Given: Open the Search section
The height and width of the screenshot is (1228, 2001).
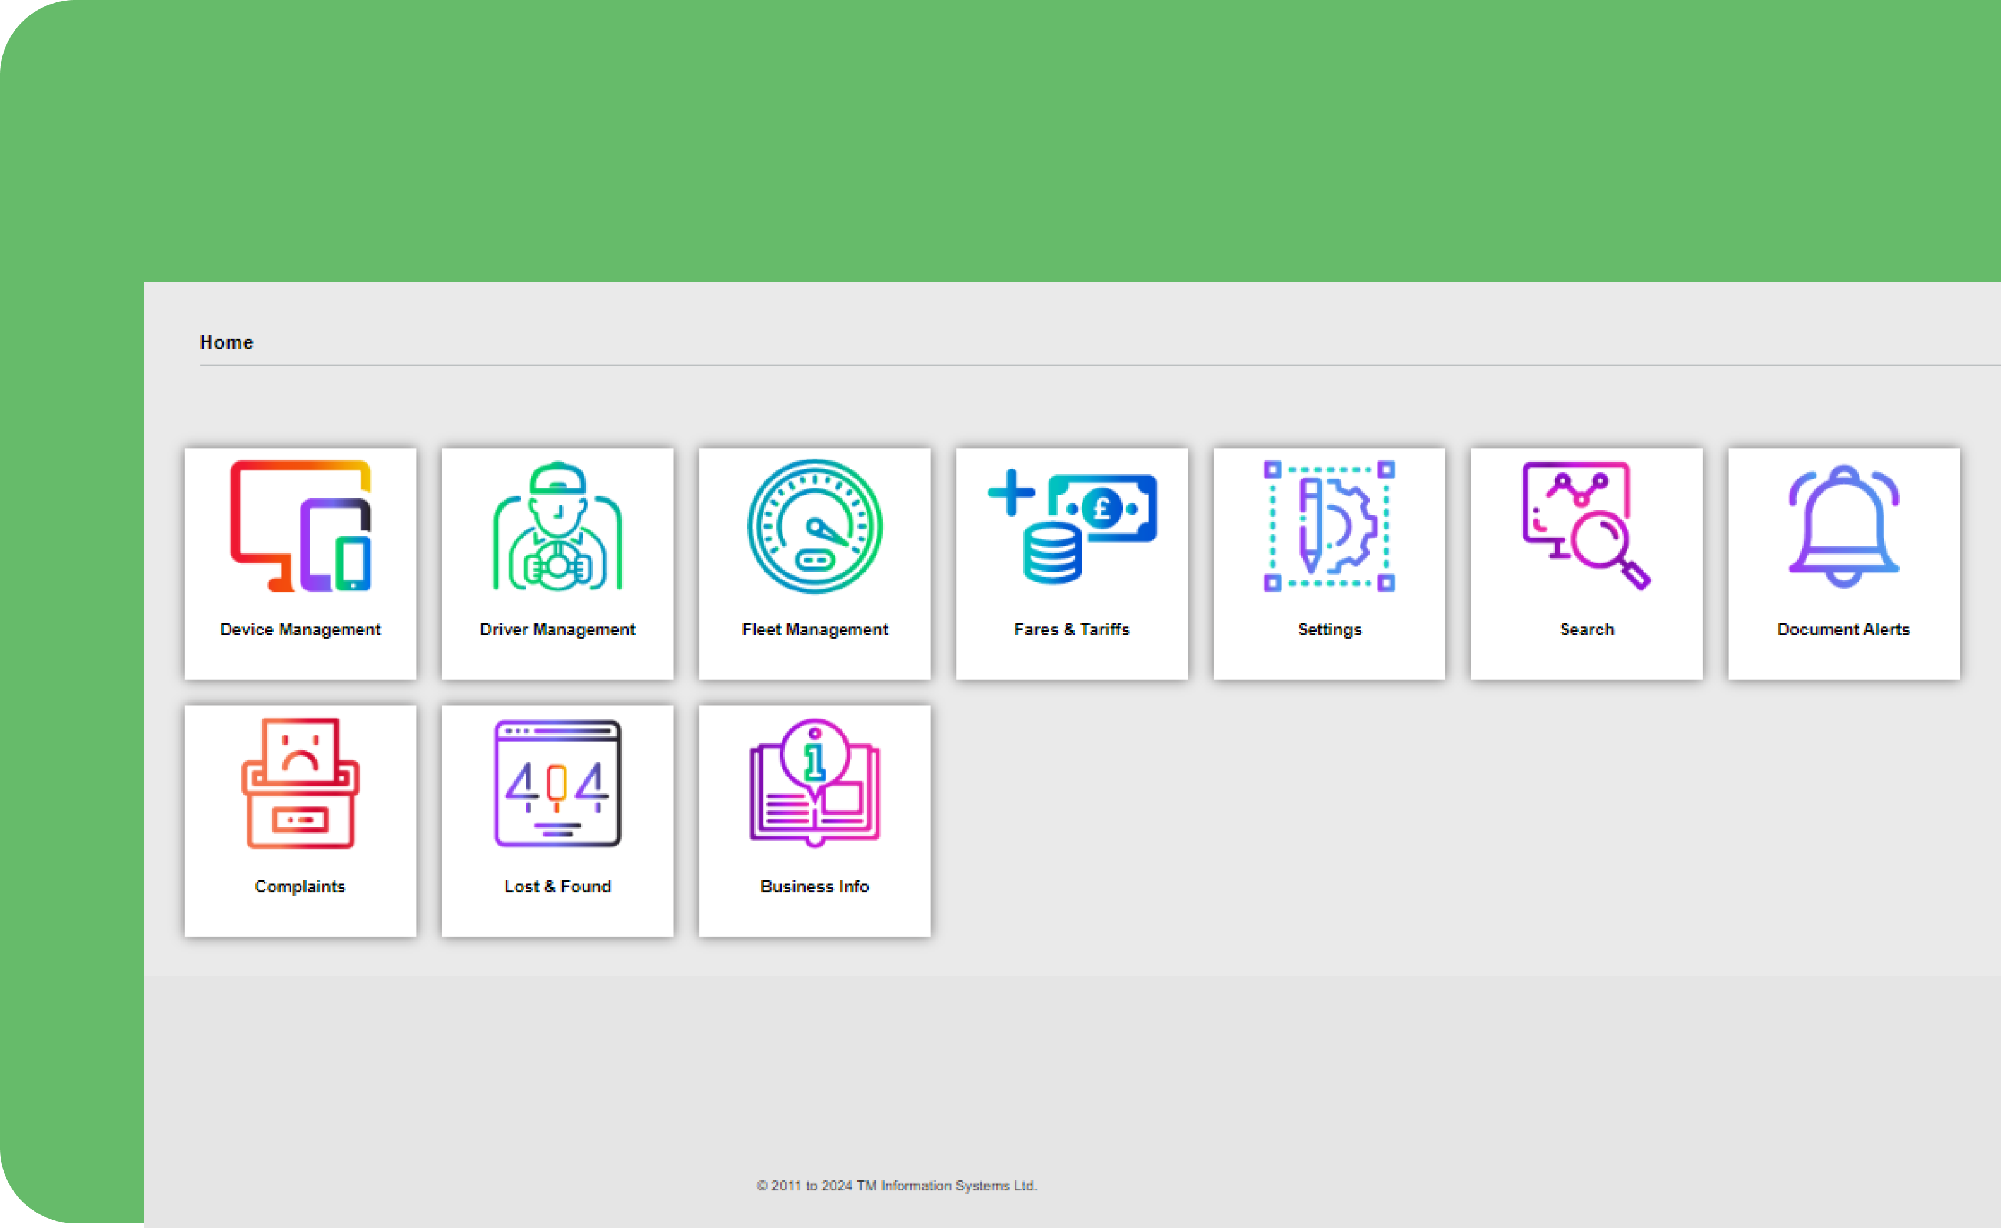Looking at the screenshot, I should coord(1585,563).
